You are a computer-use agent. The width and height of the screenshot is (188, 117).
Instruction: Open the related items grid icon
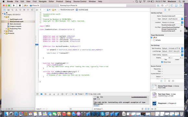coord(37,10)
